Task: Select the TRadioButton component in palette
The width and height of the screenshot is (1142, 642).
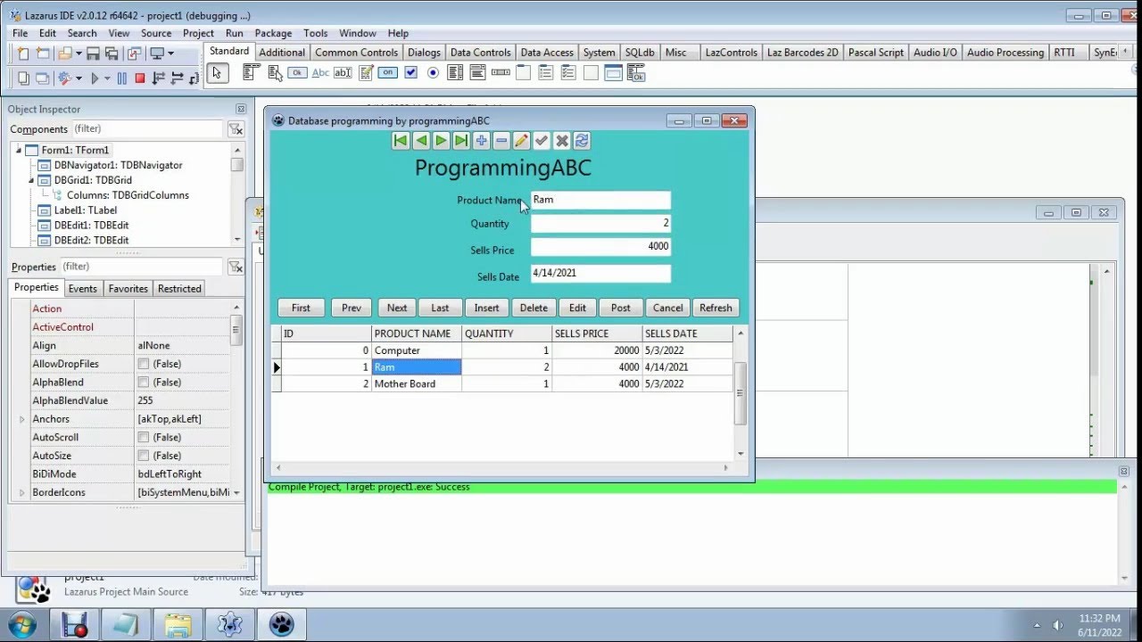Action: click(x=434, y=73)
